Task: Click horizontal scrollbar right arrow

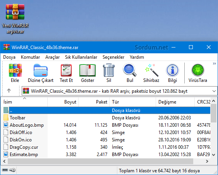Action: click(x=207, y=161)
